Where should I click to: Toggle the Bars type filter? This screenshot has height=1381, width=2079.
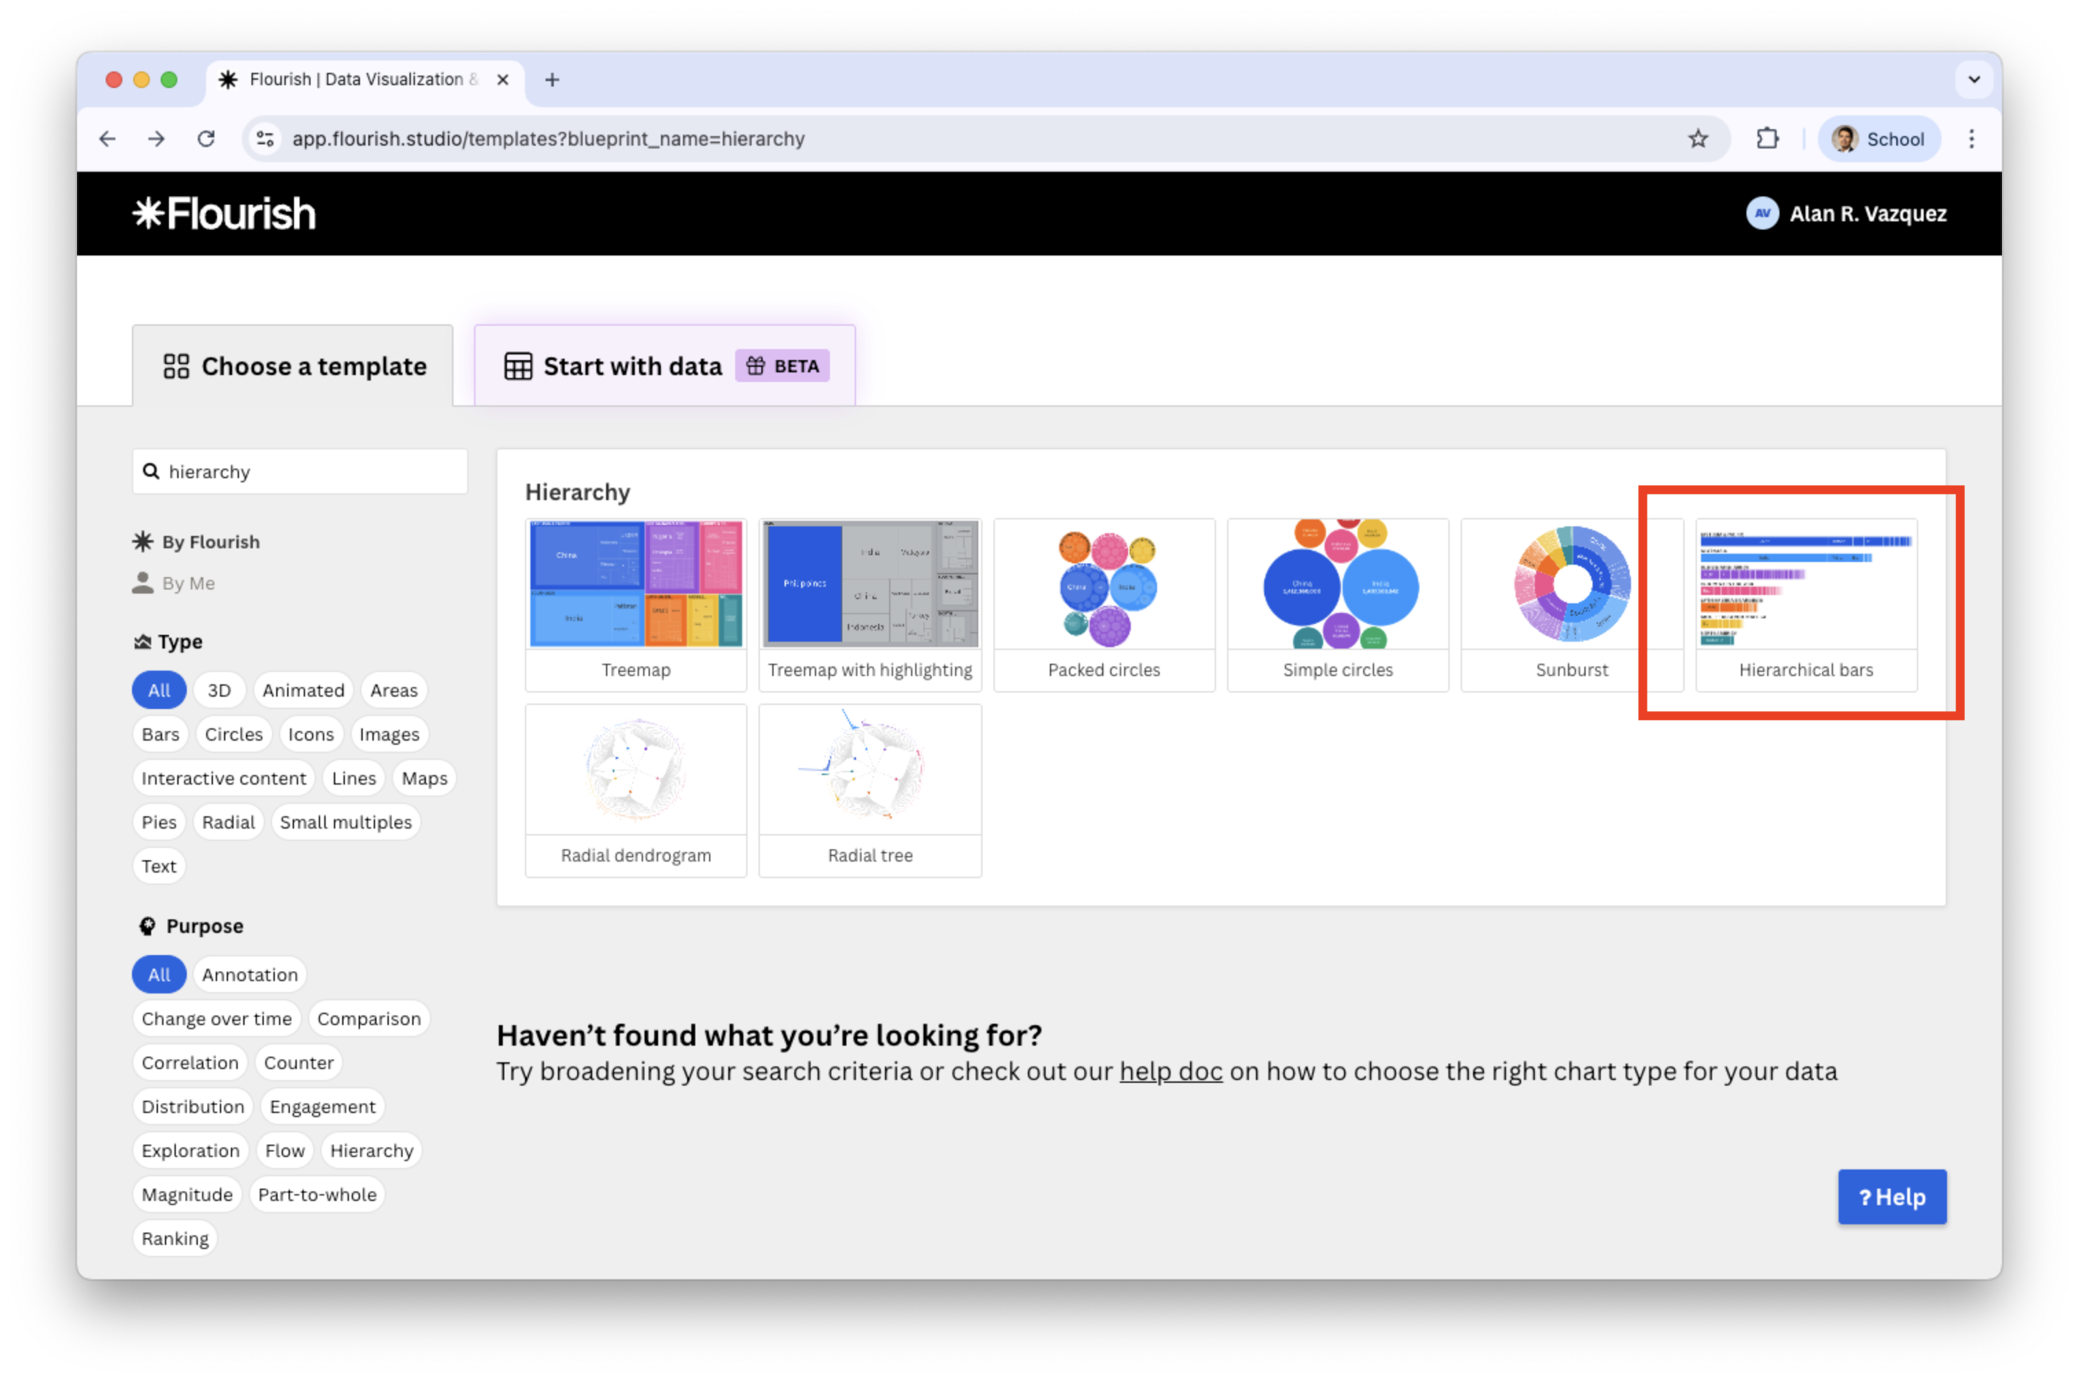pyautogui.click(x=160, y=734)
